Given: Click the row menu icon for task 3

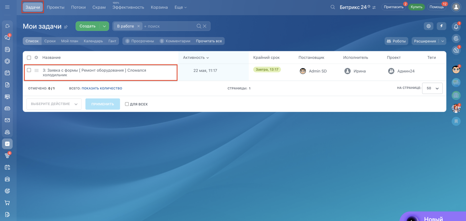Looking at the screenshot, I should (x=37, y=70).
